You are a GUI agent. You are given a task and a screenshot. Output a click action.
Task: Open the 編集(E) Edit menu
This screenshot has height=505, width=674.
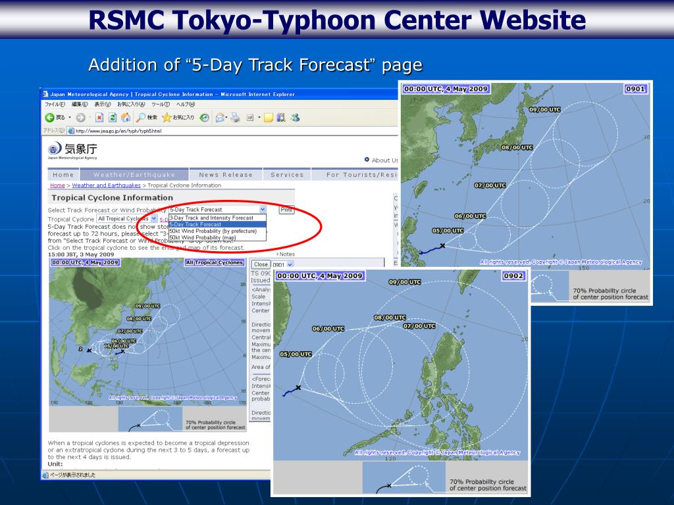pyautogui.click(x=80, y=105)
